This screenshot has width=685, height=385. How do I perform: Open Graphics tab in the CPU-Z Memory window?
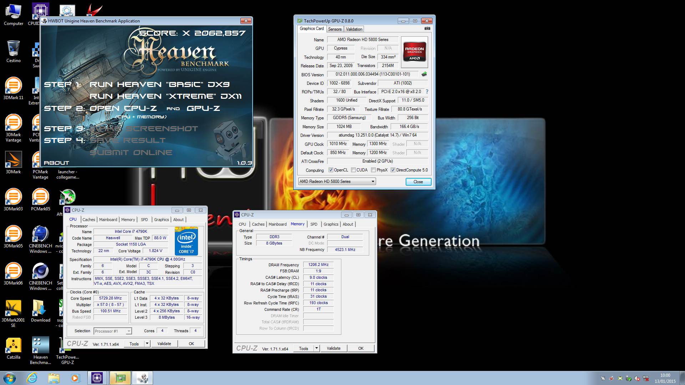[331, 224]
